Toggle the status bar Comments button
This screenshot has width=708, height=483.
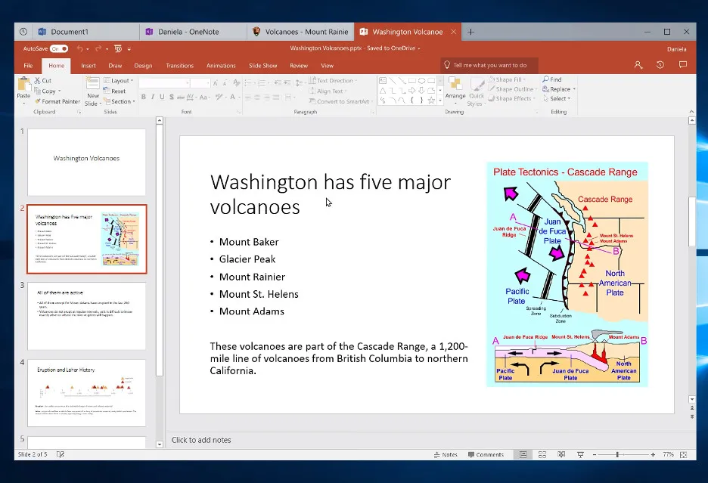[x=486, y=454]
